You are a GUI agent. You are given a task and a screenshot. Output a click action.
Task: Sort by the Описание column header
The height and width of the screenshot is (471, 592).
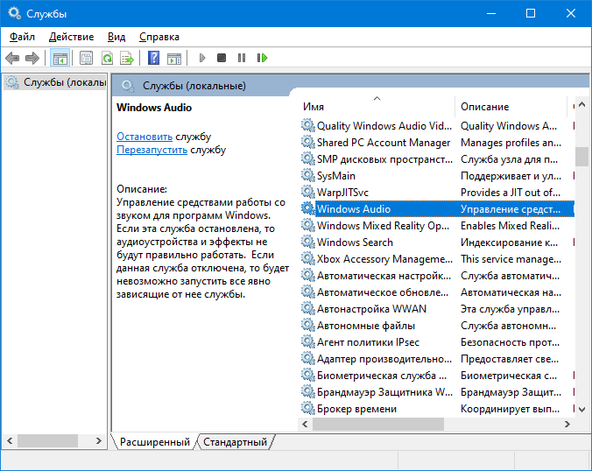pyautogui.click(x=511, y=107)
